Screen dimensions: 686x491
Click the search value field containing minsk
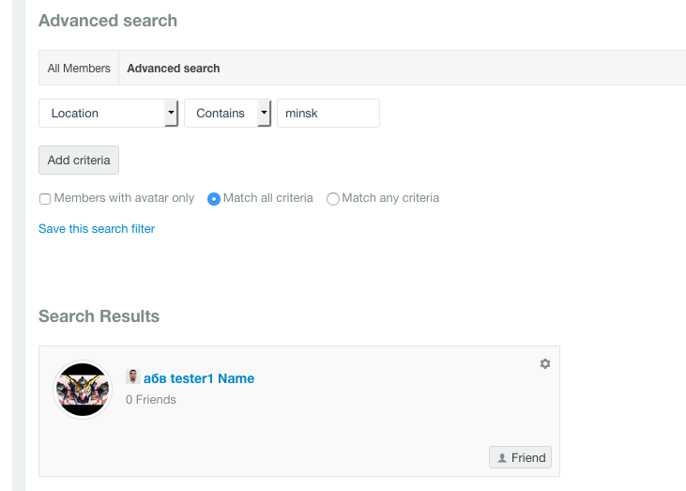click(328, 114)
